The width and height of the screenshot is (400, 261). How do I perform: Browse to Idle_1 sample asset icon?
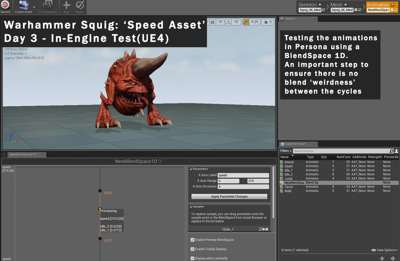click(261, 229)
